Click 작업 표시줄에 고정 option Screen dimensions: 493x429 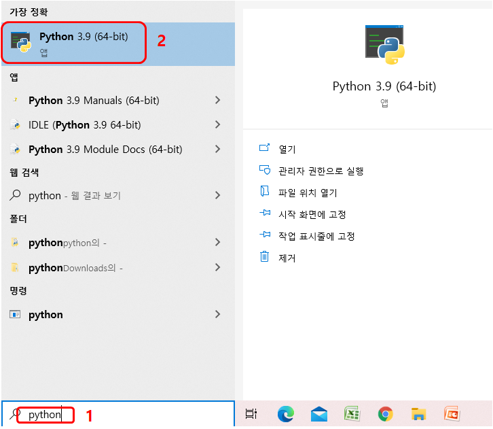tap(316, 236)
